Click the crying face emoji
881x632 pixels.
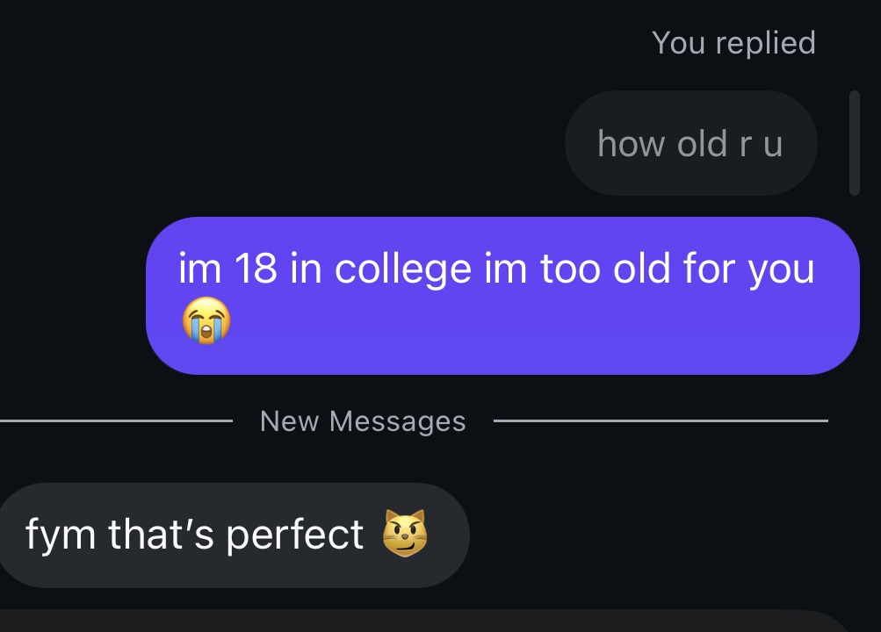(206, 321)
